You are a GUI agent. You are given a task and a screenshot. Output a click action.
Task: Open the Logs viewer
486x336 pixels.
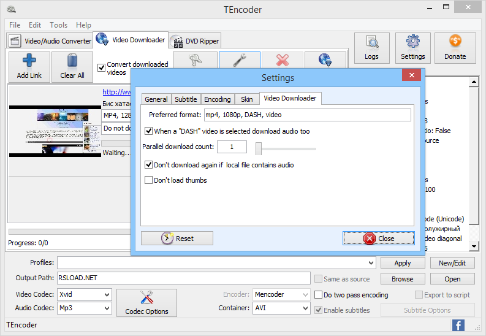click(x=371, y=48)
